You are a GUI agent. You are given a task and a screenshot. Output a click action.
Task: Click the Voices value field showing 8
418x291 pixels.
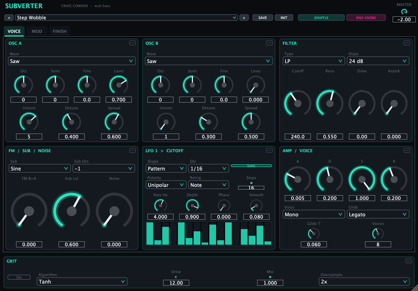[378, 244]
